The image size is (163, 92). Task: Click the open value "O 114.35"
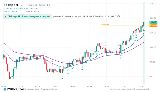(8, 8)
